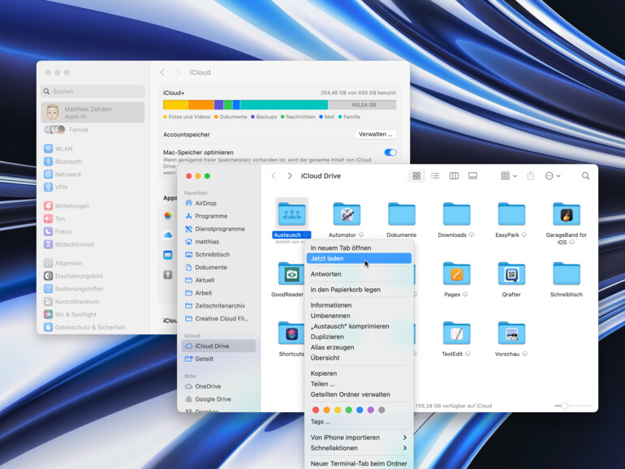Open the Schreibtisch folder in iCloud Drive
The height and width of the screenshot is (469, 625).
click(567, 273)
